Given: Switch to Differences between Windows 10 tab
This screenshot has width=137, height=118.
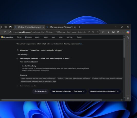Looking at the screenshot, I should pos(61,27).
